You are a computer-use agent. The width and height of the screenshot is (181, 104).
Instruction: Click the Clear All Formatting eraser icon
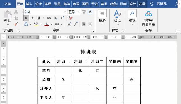coord(70,18)
